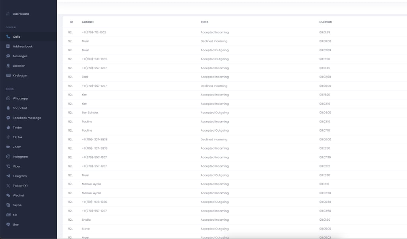Click duration 00:01:50 in Shaila row

coord(325,220)
